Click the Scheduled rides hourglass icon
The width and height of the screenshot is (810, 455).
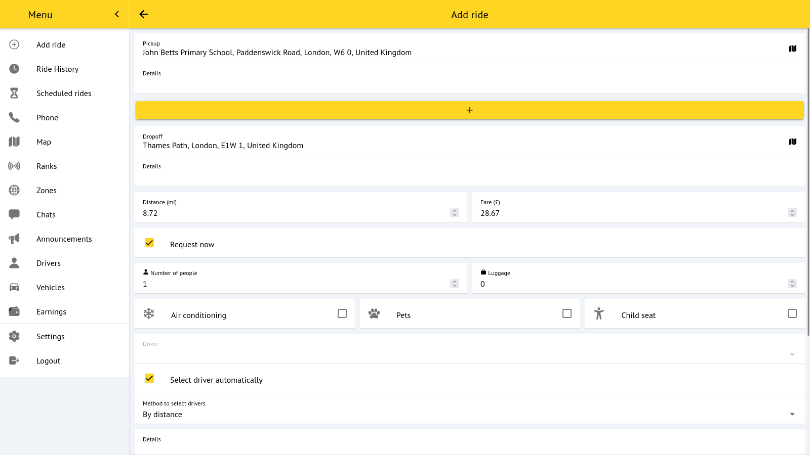point(14,93)
